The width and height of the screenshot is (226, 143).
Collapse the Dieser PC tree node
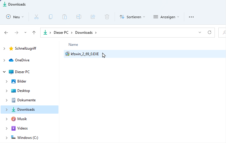pyautogui.click(x=4, y=72)
